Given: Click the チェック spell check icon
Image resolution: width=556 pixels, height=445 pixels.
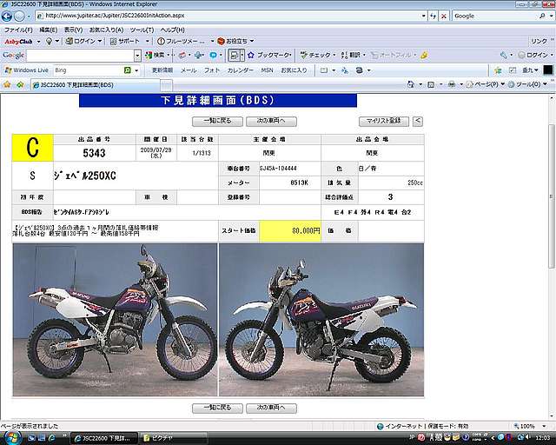Looking at the screenshot, I should pyautogui.click(x=303, y=55).
